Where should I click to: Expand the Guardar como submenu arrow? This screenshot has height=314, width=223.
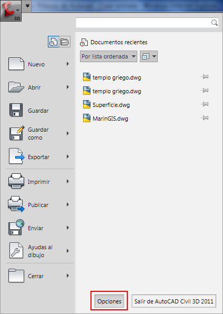[68, 133]
